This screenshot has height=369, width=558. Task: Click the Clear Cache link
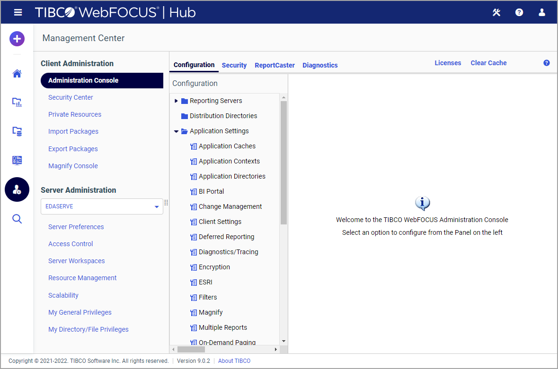tap(488, 63)
